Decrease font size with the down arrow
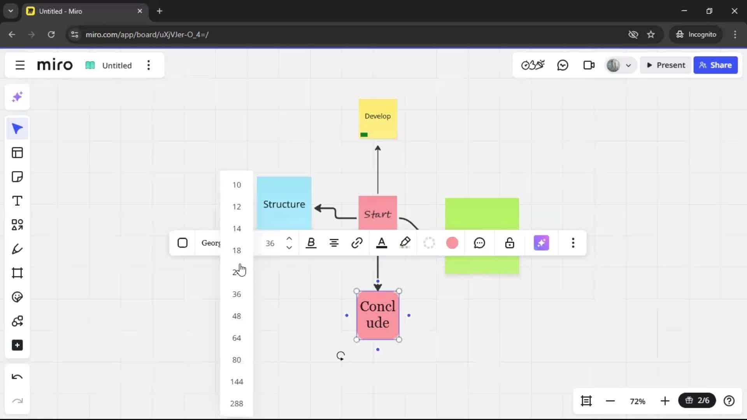This screenshot has height=420, width=747. tap(289, 248)
